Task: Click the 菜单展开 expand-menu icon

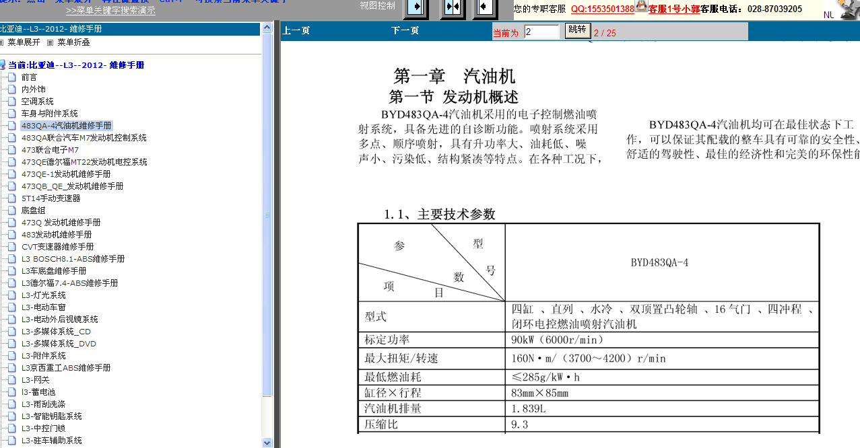Action: (x=1, y=42)
